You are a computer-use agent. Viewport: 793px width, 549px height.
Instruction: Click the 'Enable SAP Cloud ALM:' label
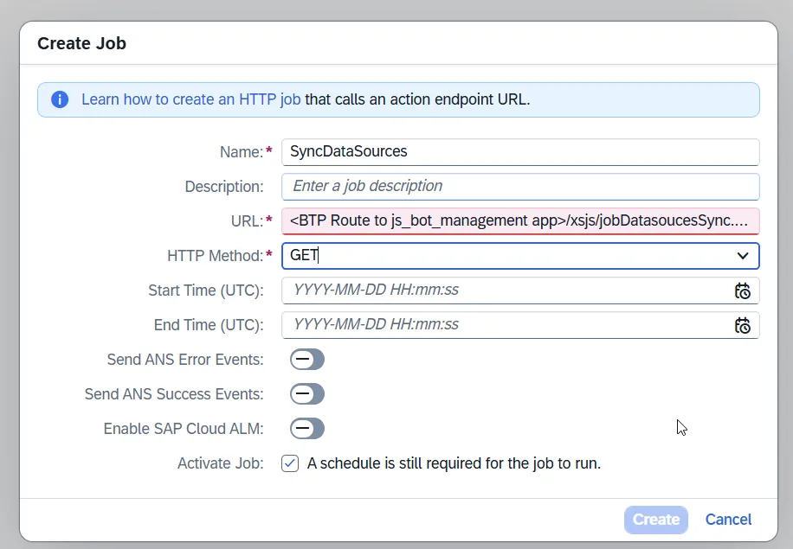(184, 429)
